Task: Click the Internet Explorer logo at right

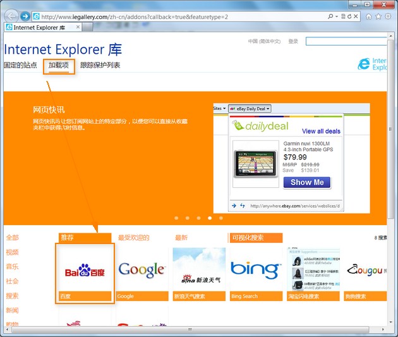Action: pyautogui.click(x=372, y=64)
